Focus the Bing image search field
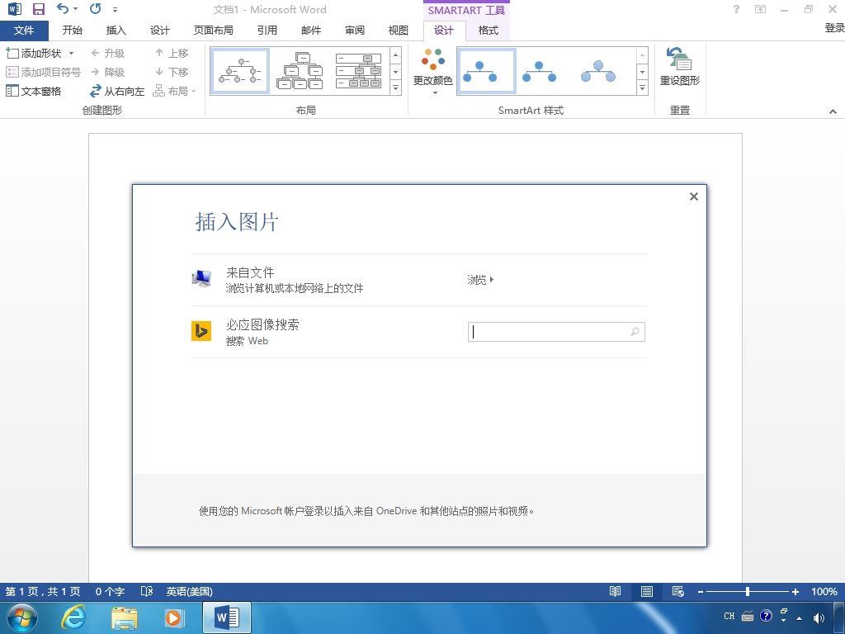The image size is (845, 634). [556, 332]
